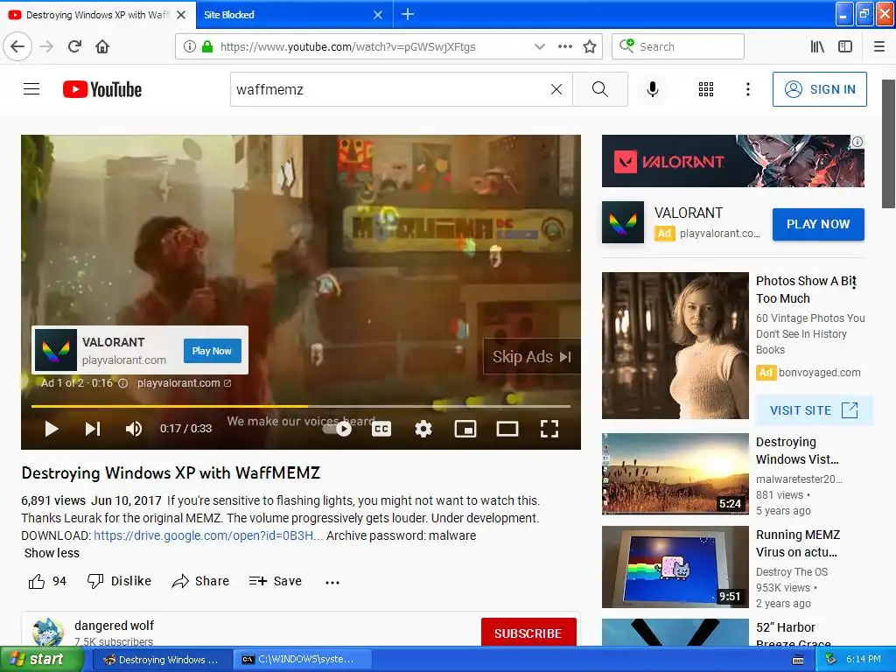The width and height of the screenshot is (896, 672).
Task: Click page vertical scrollbar thumb
Action: point(889,144)
